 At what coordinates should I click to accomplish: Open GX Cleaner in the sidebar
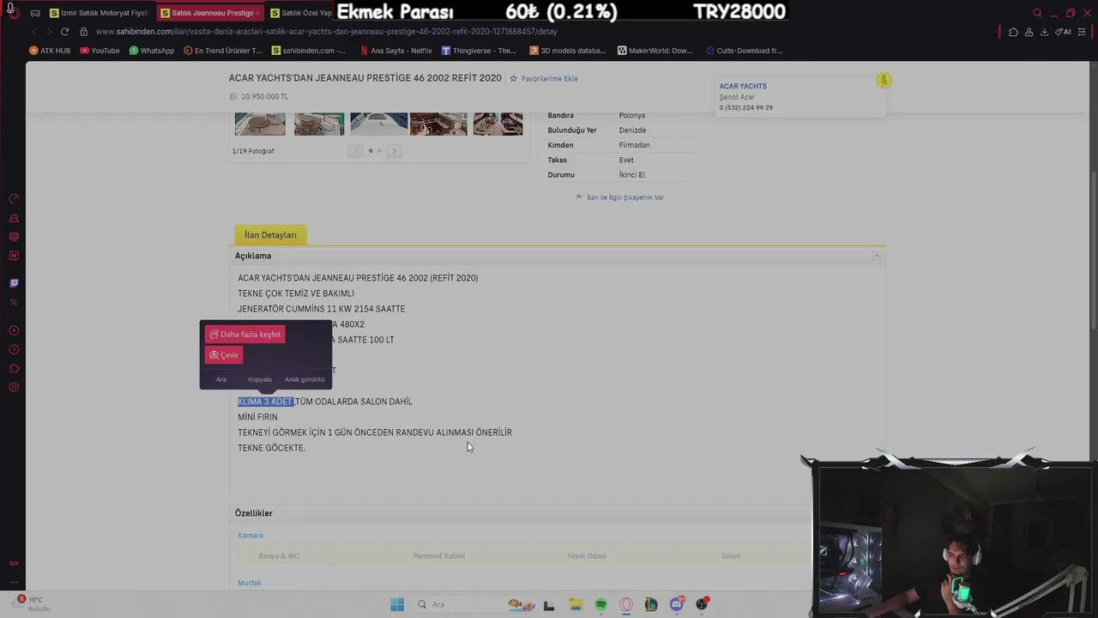[x=14, y=218]
